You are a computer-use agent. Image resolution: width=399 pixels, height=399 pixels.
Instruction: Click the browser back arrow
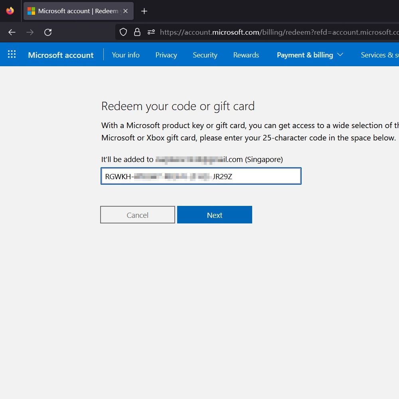12,32
